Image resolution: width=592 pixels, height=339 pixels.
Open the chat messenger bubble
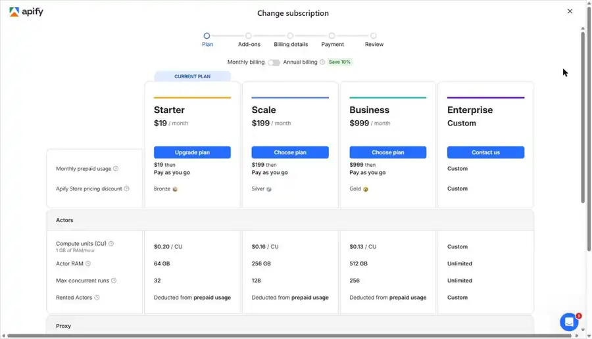pos(570,322)
